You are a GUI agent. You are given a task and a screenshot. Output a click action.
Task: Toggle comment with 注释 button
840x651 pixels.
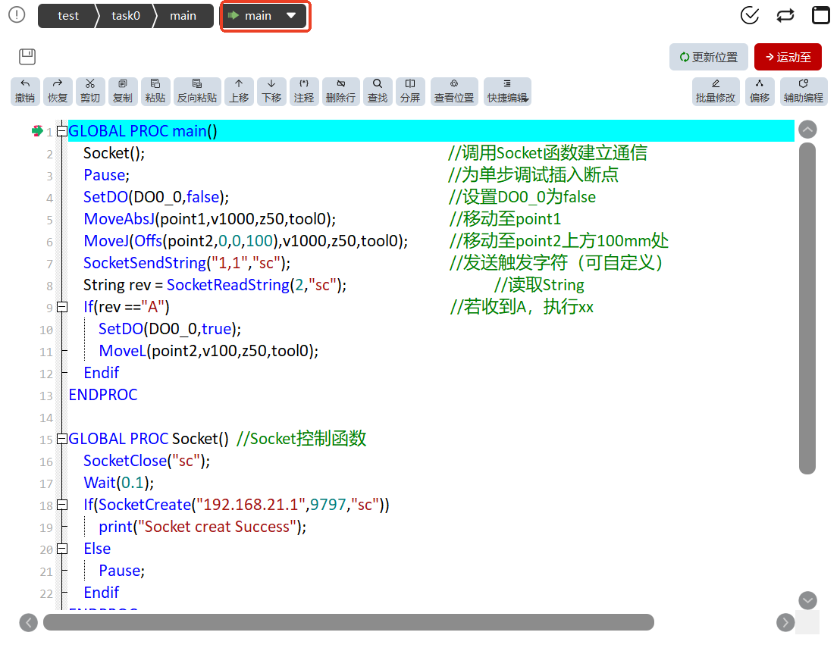click(x=304, y=91)
